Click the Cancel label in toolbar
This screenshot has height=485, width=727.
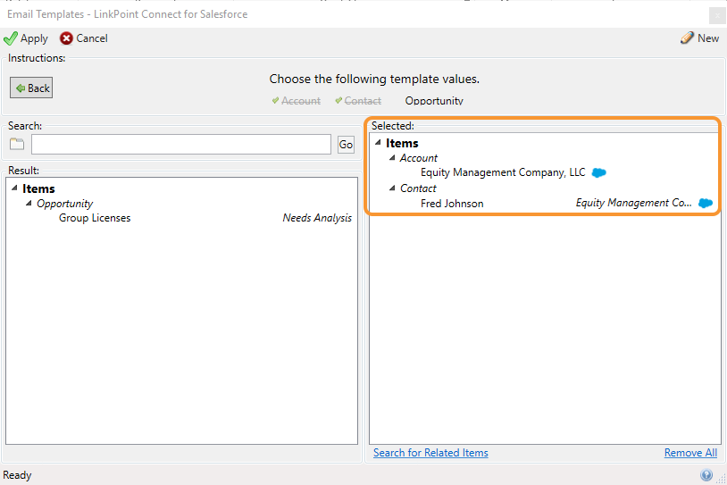tap(92, 38)
